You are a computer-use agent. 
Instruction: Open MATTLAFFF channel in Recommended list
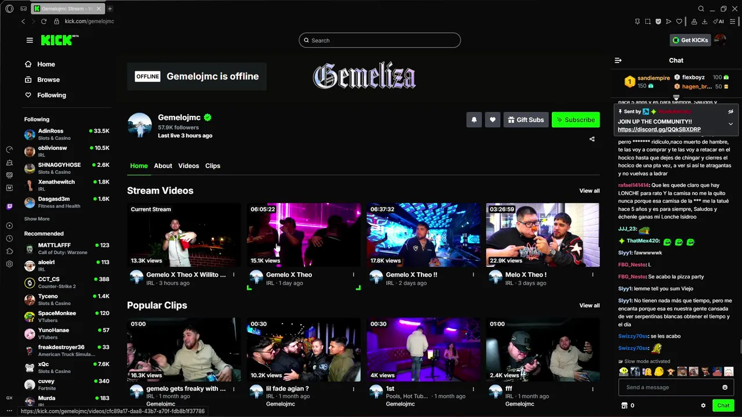click(67, 248)
